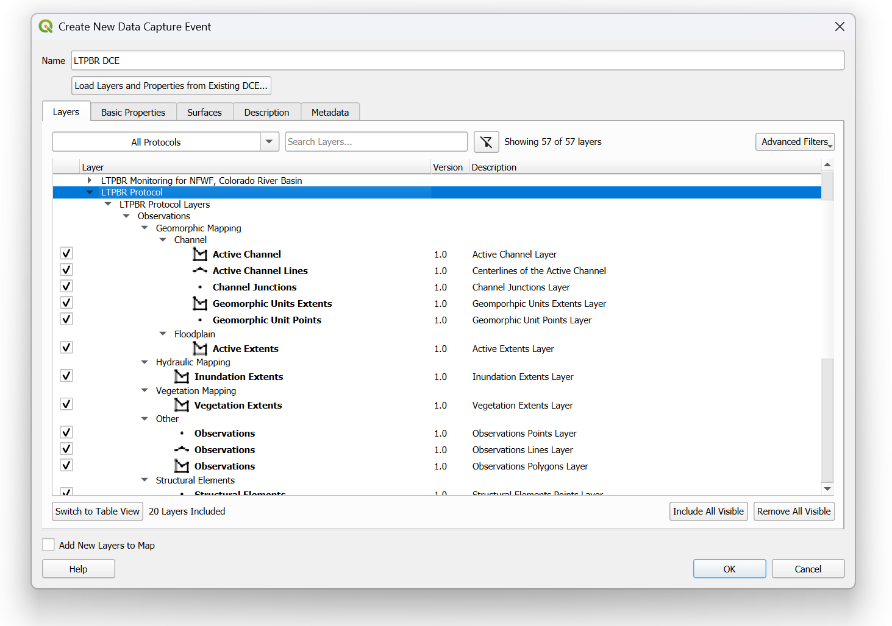Click the Active Channel polygon layer icon
Screen dimensions: 892x626
200,255
